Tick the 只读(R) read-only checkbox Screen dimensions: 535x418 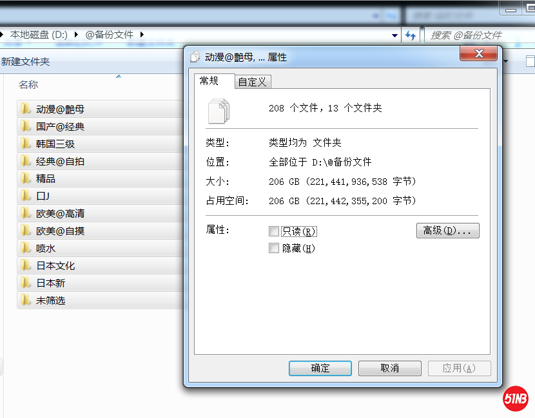click(x=274, y=231)
